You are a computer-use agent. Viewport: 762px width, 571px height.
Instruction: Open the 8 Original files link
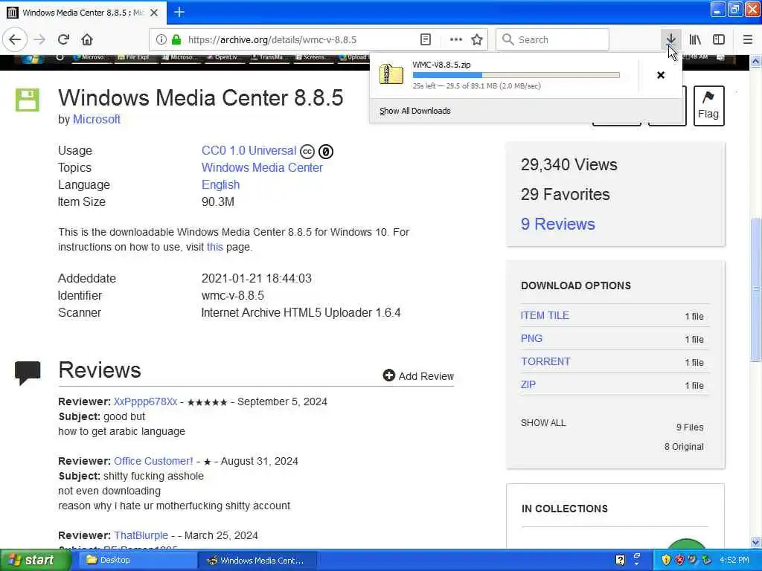pyautogui.click(x=684, y=447)
